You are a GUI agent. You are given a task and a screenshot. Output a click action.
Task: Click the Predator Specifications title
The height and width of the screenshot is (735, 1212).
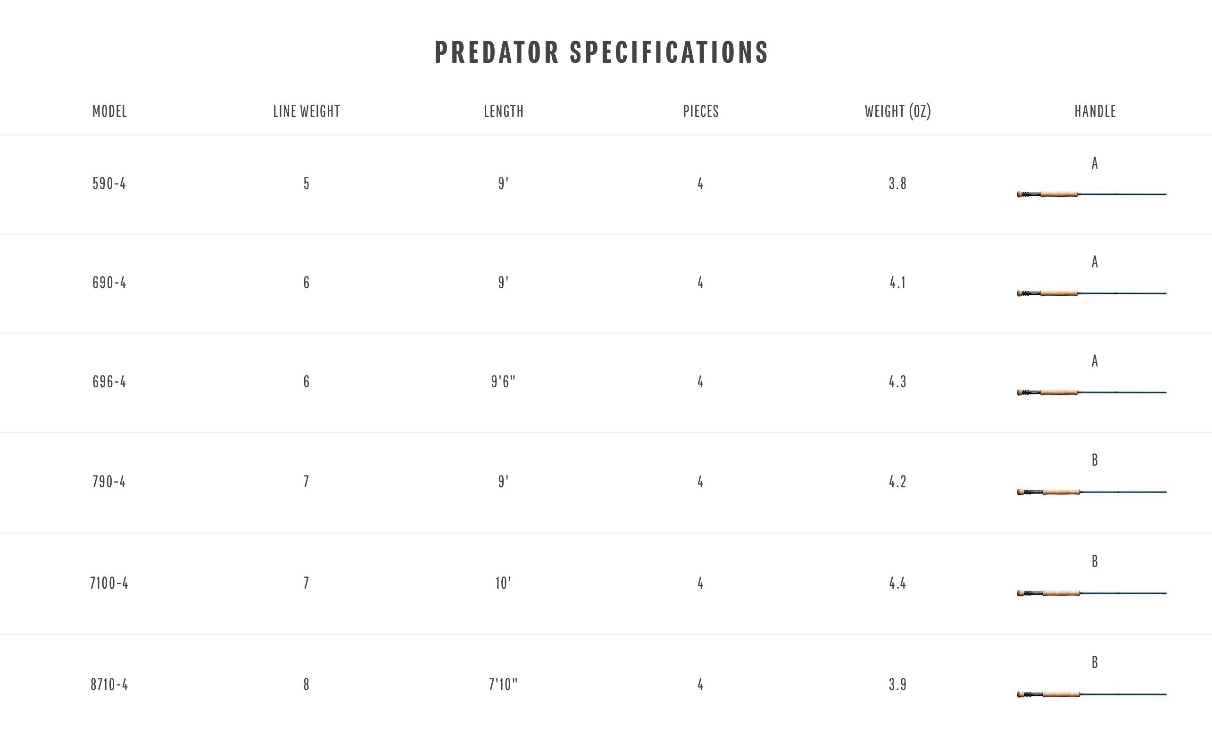[x=601, y=53]
